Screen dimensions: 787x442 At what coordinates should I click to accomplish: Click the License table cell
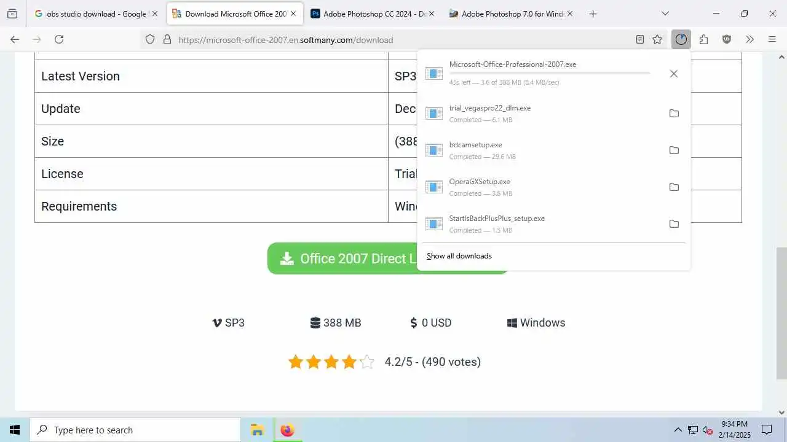(x=212, y=174)
